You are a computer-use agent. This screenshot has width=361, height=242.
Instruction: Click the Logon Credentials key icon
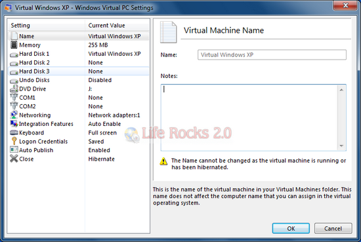pos(14,141)
